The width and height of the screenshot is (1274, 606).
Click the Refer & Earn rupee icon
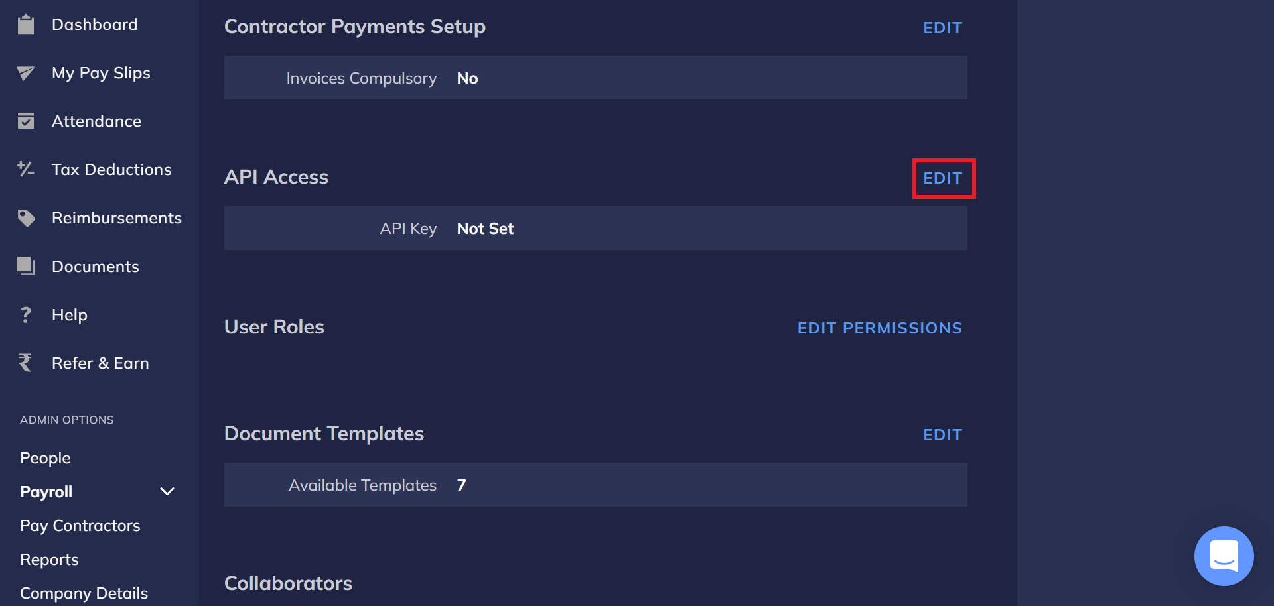coord(26,363)
